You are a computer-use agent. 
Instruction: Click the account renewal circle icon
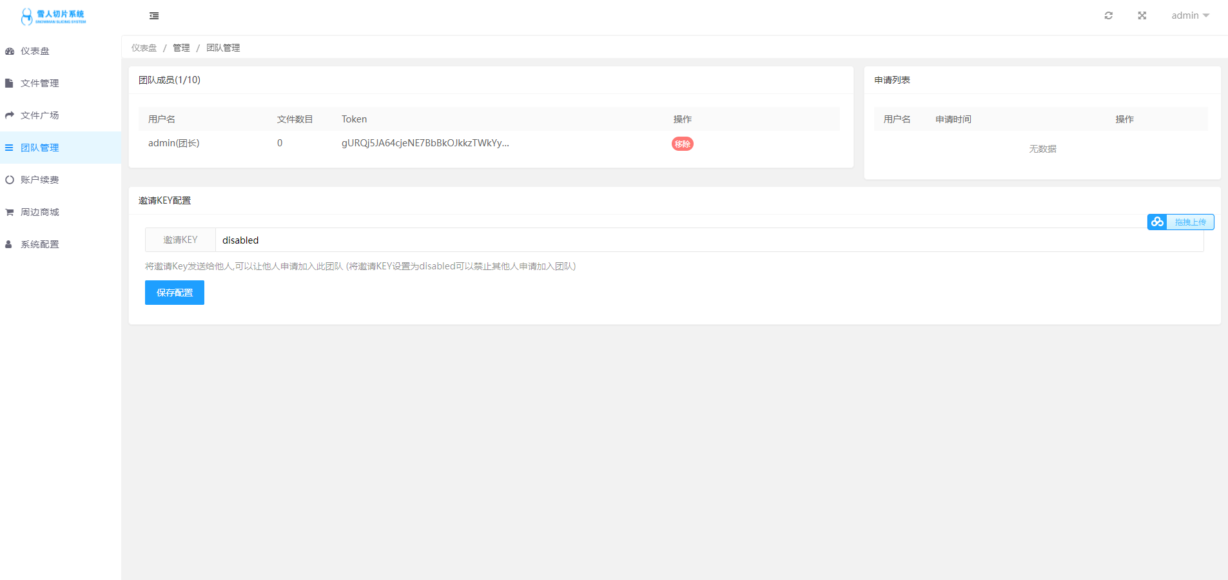(x=10, y=180)
